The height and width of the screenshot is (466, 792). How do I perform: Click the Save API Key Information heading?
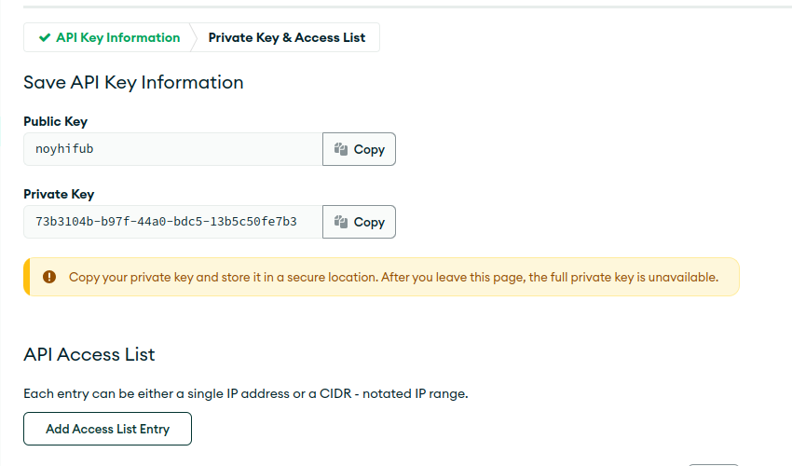[133, 82]
